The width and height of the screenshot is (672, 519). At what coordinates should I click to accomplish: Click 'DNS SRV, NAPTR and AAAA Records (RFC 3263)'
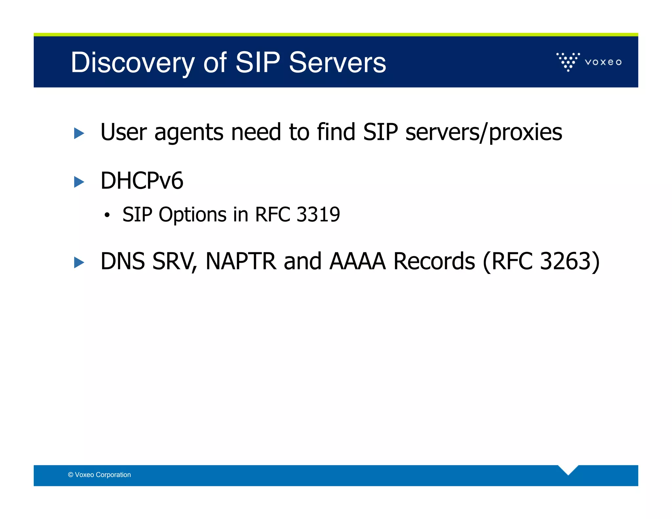tap(350, 261)
